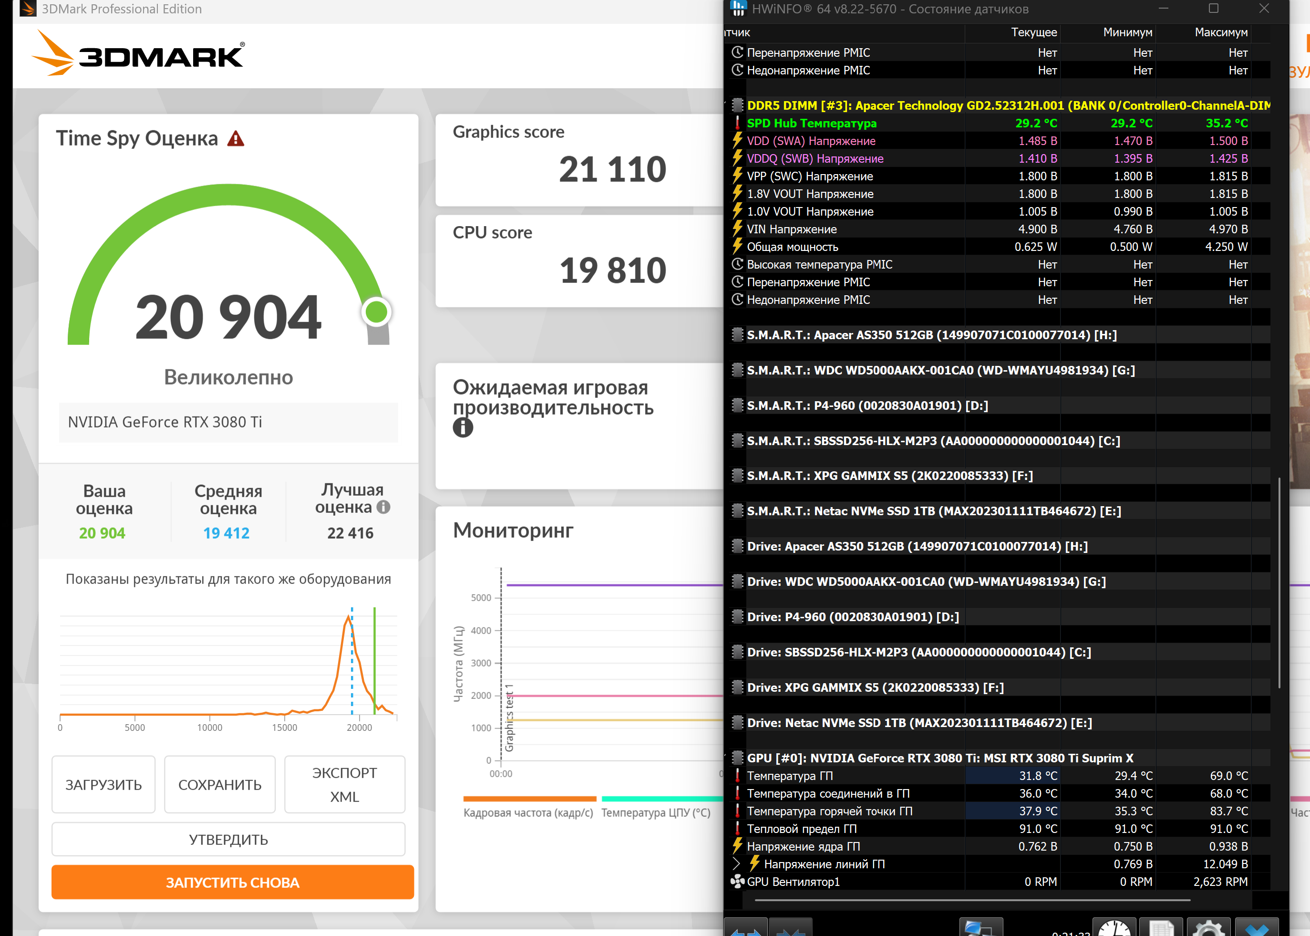Click the СОХРАНИТЬ button

[219, 784]
